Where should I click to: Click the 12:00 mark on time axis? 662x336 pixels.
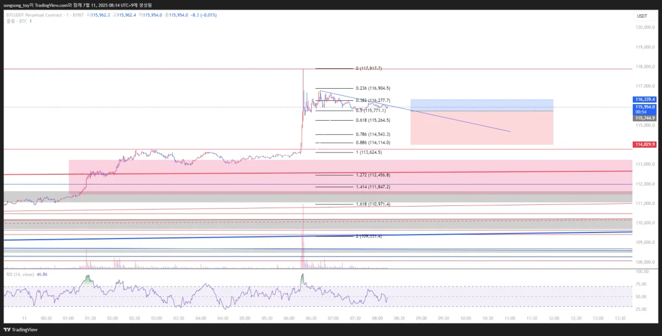(x=554, y=318)
